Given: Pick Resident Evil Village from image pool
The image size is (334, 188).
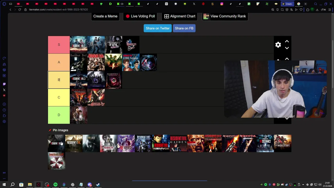Looking at the screenshot, I should pos(91,143).
